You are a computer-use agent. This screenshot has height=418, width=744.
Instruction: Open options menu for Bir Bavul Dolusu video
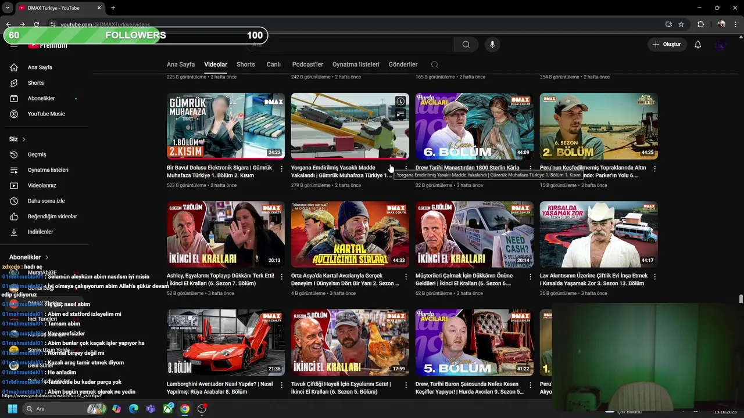point(282,169)
